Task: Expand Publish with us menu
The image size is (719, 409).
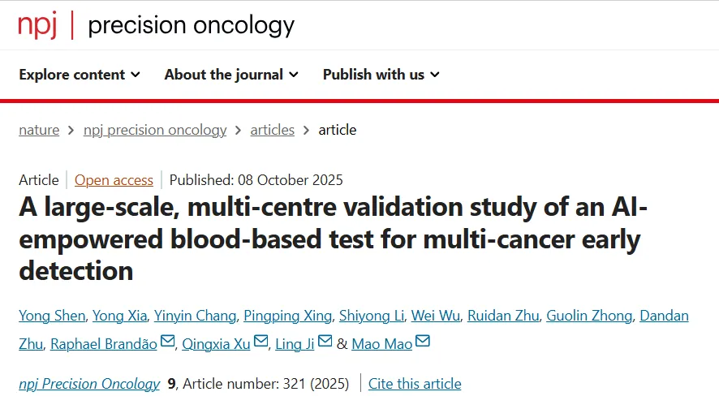Action: pos(381,75)
